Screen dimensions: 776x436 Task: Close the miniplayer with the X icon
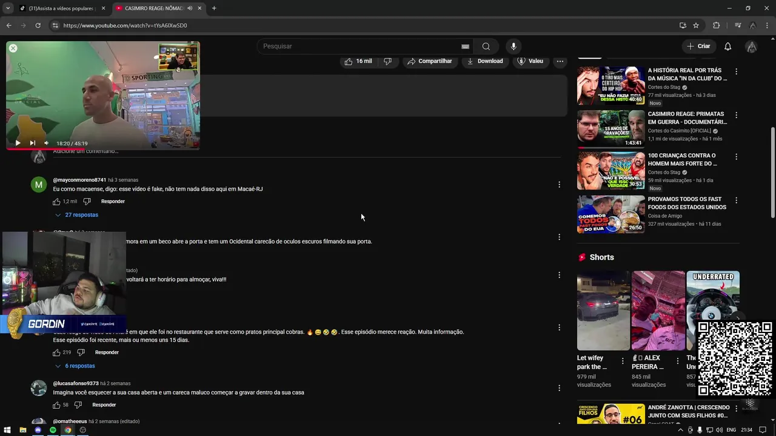coord(13,48)
